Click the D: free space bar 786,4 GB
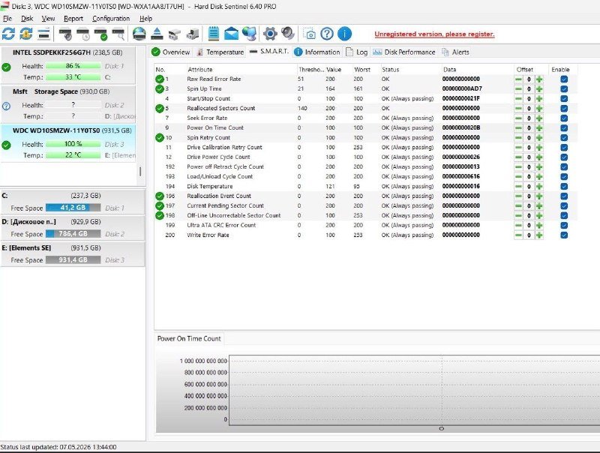600x453 pixels. click(x=73, y=234)
